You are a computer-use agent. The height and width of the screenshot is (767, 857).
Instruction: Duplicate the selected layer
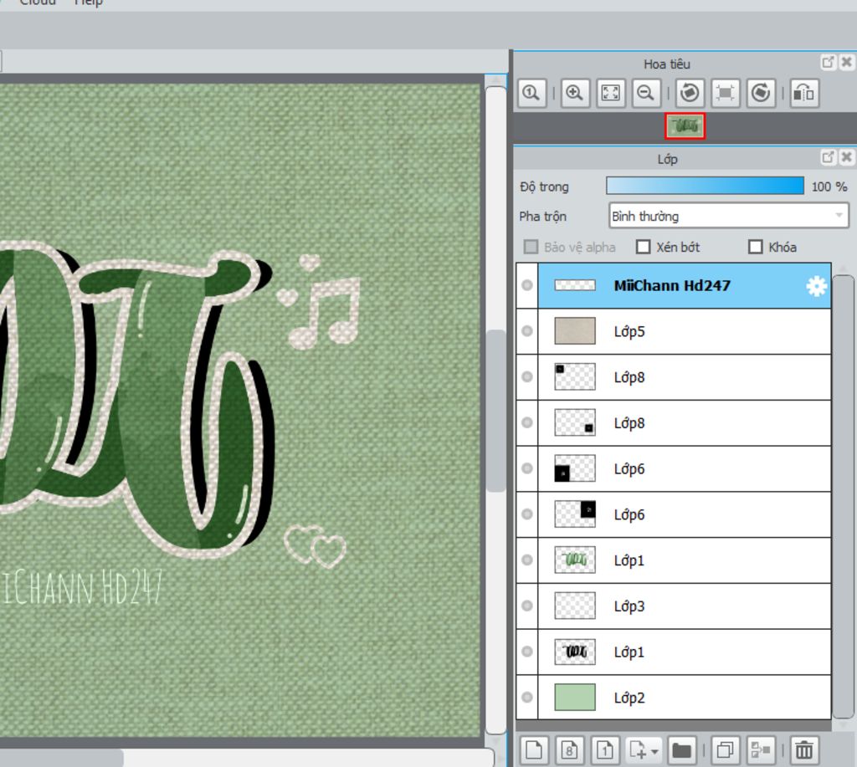[x=725, y=749]
